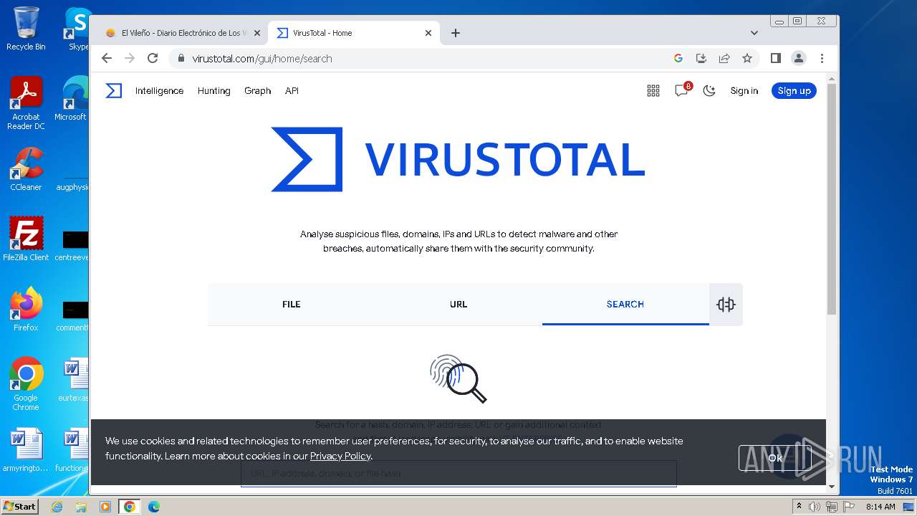The image size is (917, 516).
Task: Open the Intelligence menu item
Action: (x=159, y=91)
